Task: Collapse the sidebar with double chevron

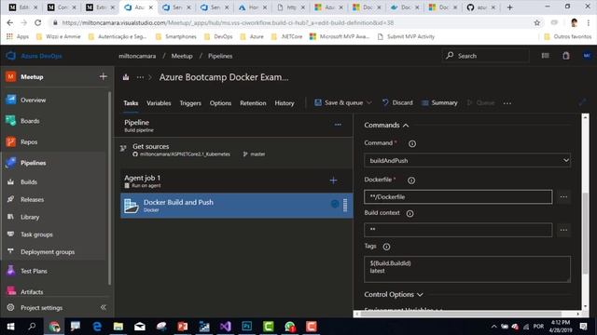Action: 104,307
